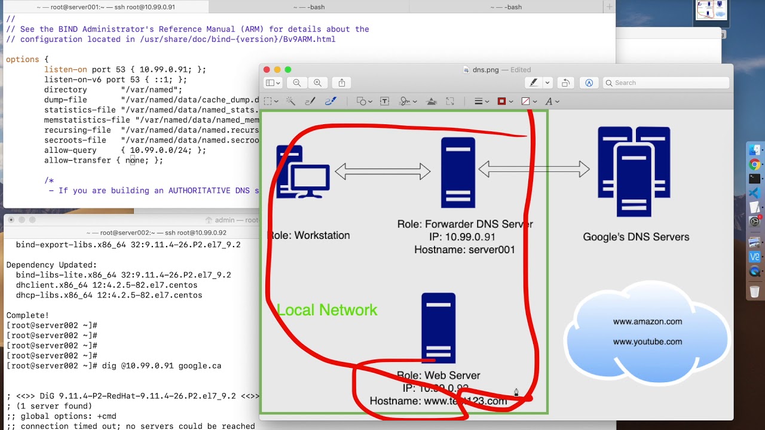Image resolution: width=765 pixels, height=430 pixels.
Task: Open Visual Studio Code from Dock
Action: pos(754,193)
